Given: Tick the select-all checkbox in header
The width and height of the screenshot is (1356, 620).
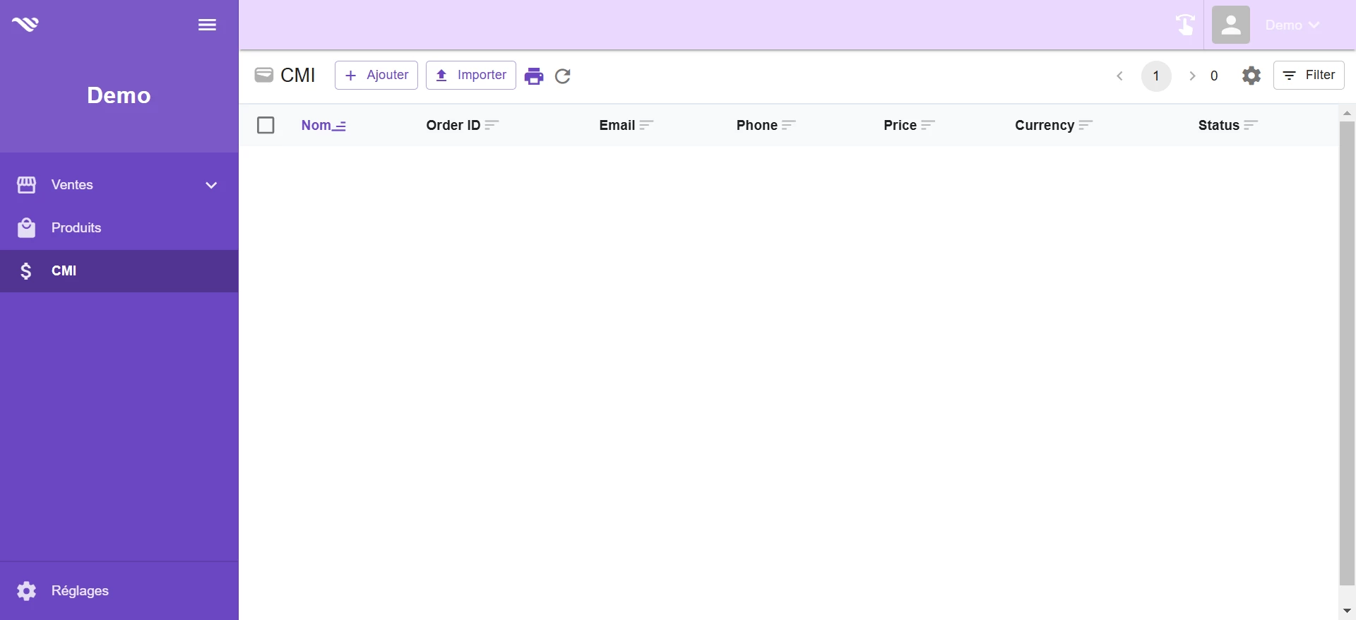Looking at the screenshot, I should pyautogui.click(x=266, y=125).
